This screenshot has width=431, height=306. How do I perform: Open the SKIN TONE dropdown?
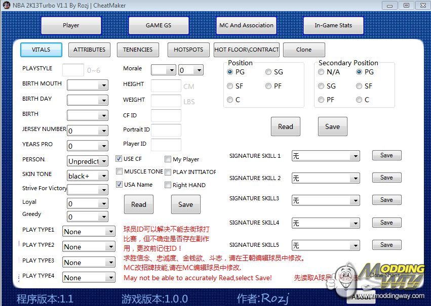pyautogui.click(x=103, y=176)
